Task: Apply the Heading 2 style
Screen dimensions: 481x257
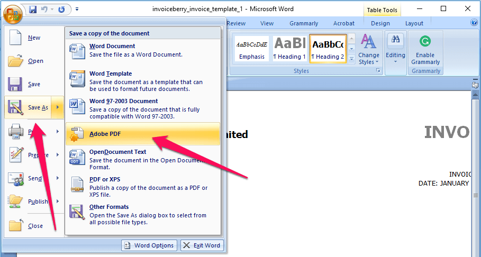Action: [x=328, y=49]
